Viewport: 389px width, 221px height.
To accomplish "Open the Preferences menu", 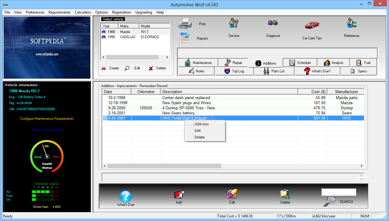I will pos(35,12).
